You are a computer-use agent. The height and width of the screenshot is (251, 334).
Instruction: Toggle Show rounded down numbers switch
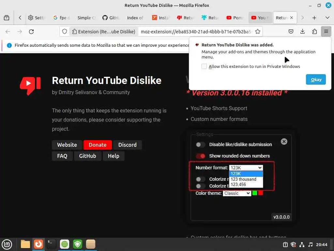click(201, 156)
